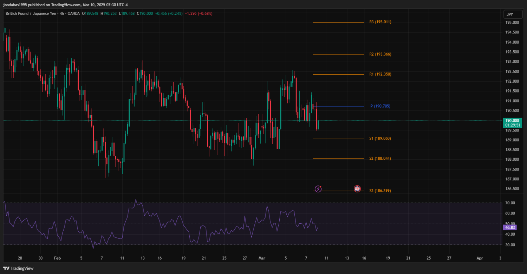Open the JPY currency selector

tap(509, 14)
